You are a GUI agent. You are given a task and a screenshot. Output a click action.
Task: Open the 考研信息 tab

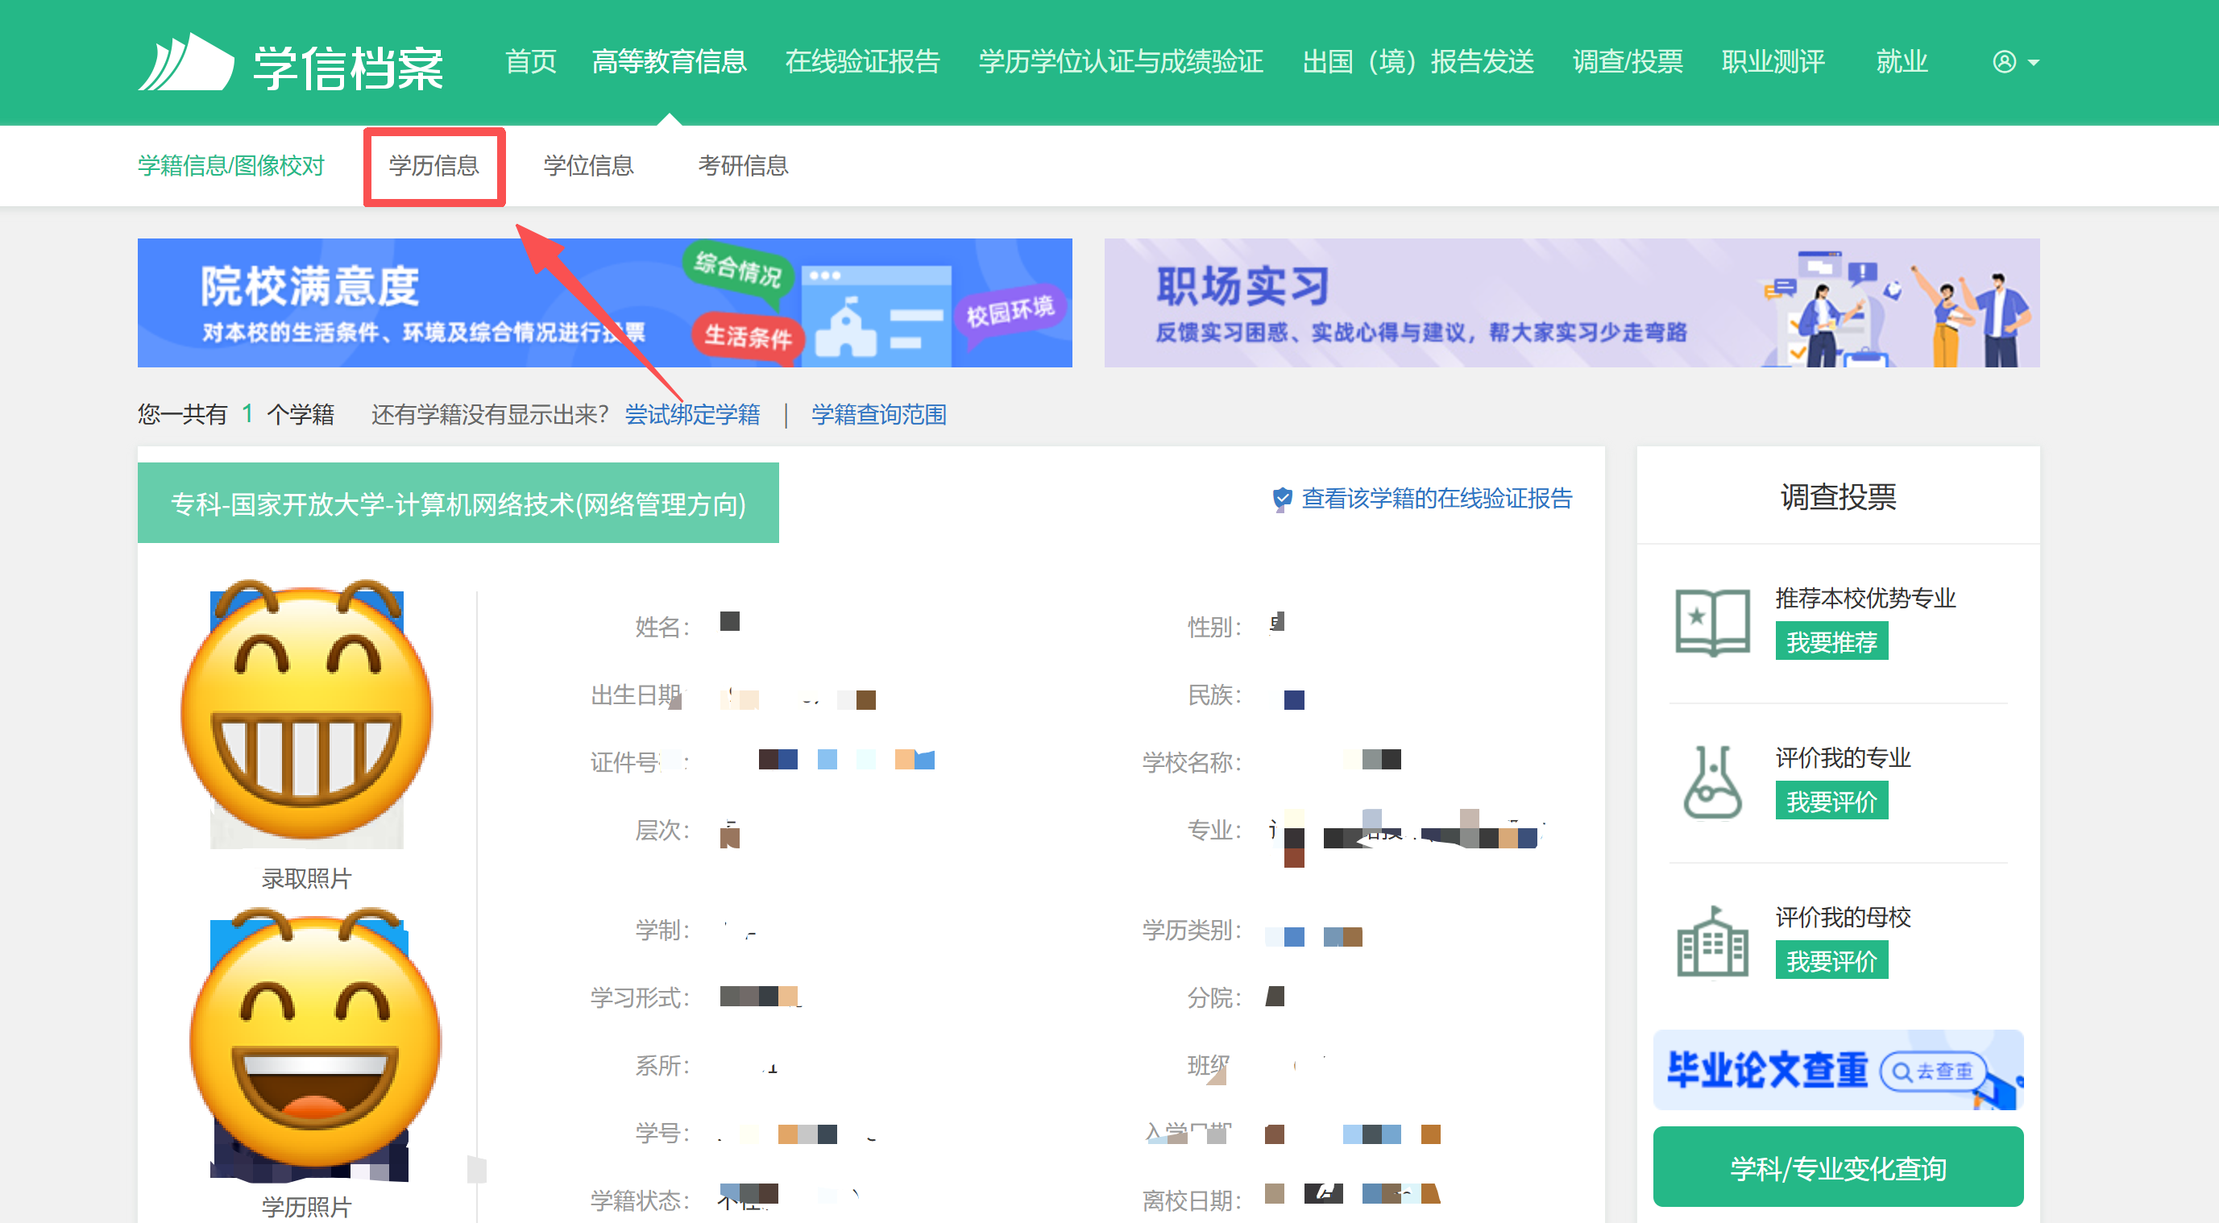pyautogui.click(x=744, y=165)
